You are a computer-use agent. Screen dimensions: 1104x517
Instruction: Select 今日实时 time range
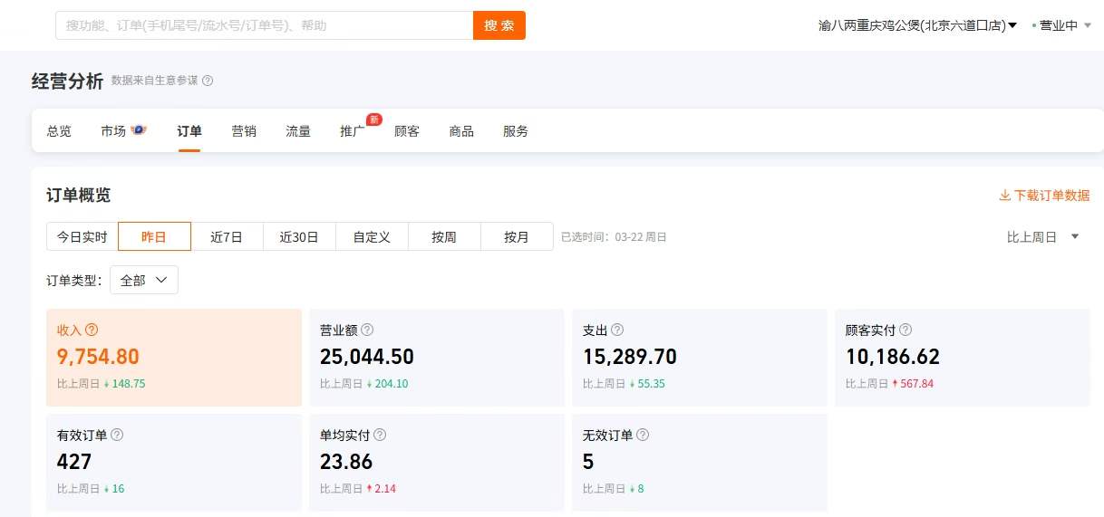point(82,236)
